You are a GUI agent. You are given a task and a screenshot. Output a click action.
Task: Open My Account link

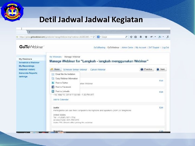141,48
